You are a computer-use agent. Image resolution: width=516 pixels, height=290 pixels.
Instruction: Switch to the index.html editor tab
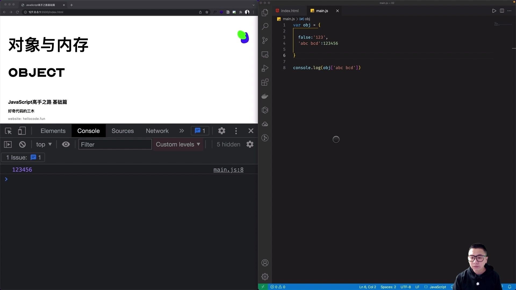pyautogui.click(x=290, y=11)
